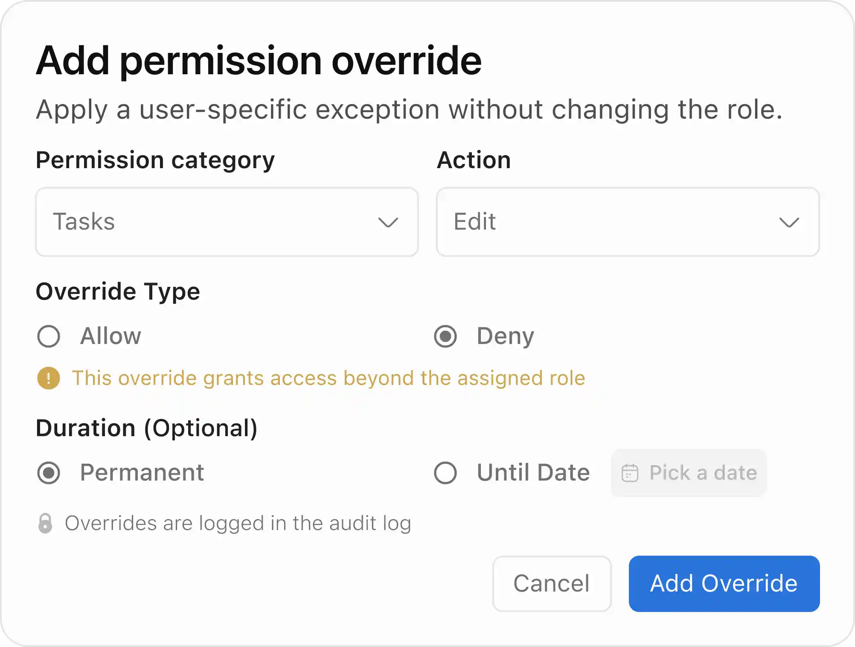Open the Action dropdown showing Edit
The width and height of the screenshot is (855, 647).
(x=628, y=222)
